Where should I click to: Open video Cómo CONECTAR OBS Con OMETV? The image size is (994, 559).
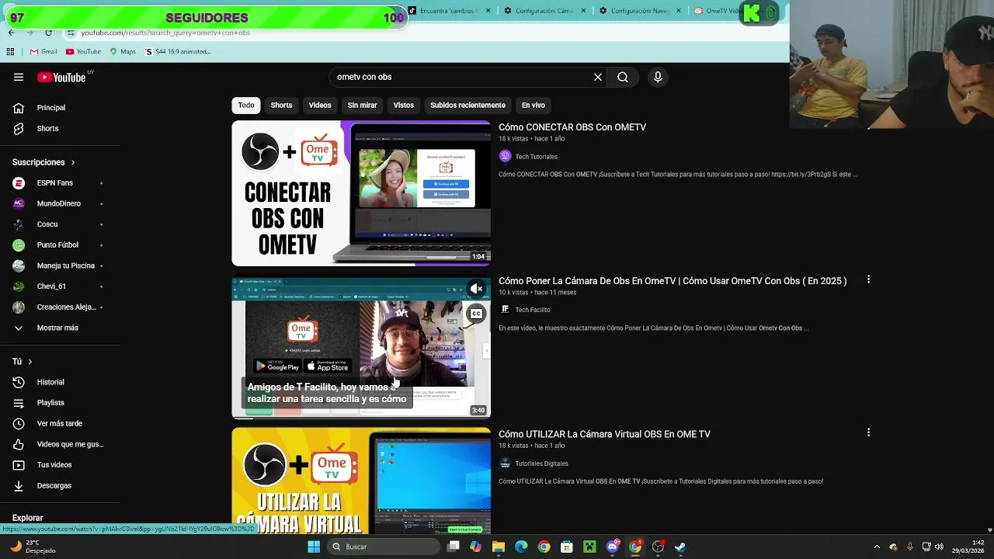572,127
